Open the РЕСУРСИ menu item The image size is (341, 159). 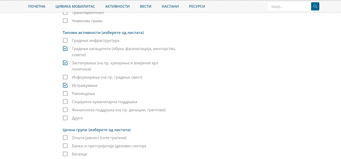[197, 7]
